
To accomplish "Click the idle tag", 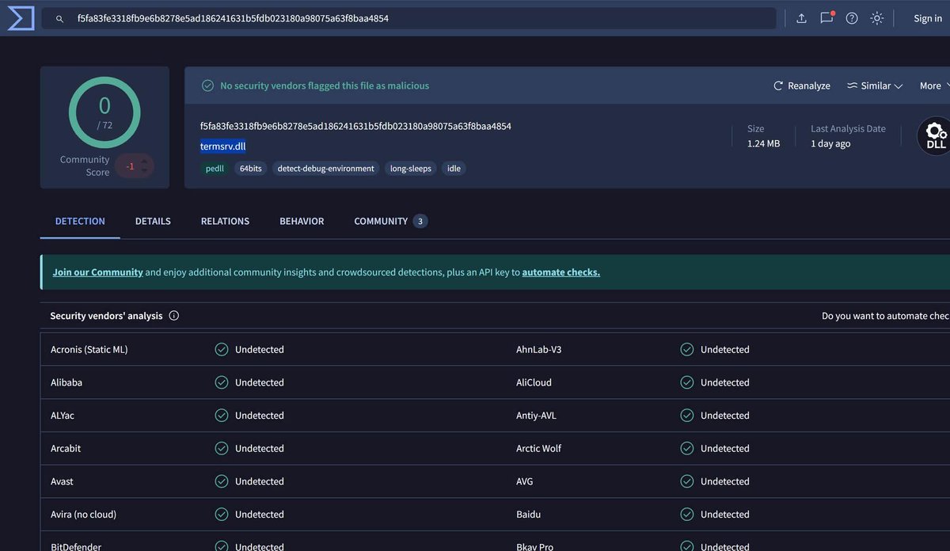I will [454, 169].
